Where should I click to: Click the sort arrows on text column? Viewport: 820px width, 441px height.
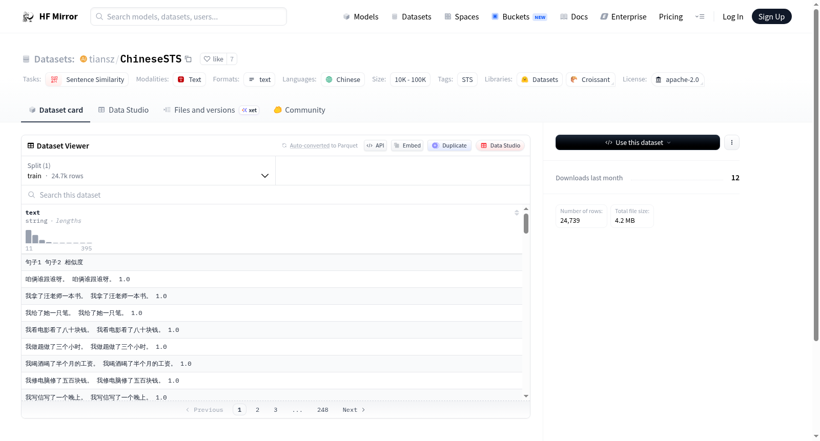tap(517, 213)
